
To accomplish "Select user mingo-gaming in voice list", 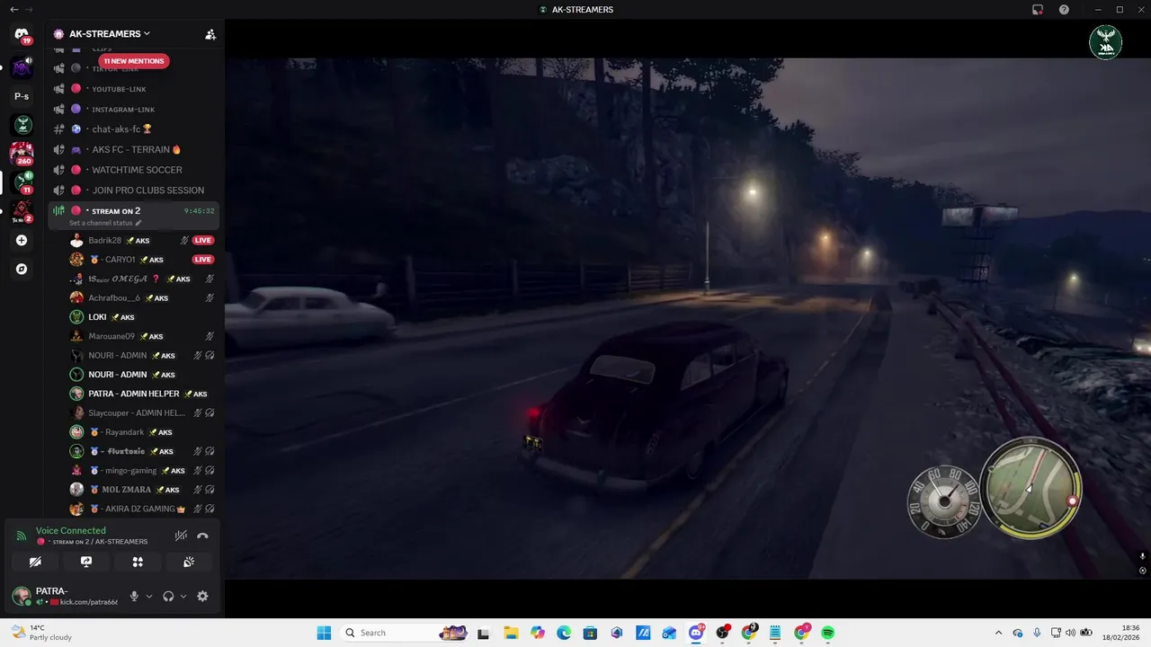I will click(x=144, y=470).
